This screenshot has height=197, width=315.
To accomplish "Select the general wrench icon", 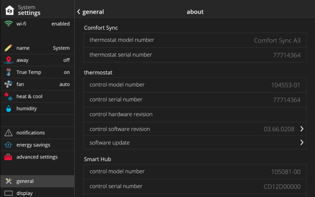I will [8, 181].
